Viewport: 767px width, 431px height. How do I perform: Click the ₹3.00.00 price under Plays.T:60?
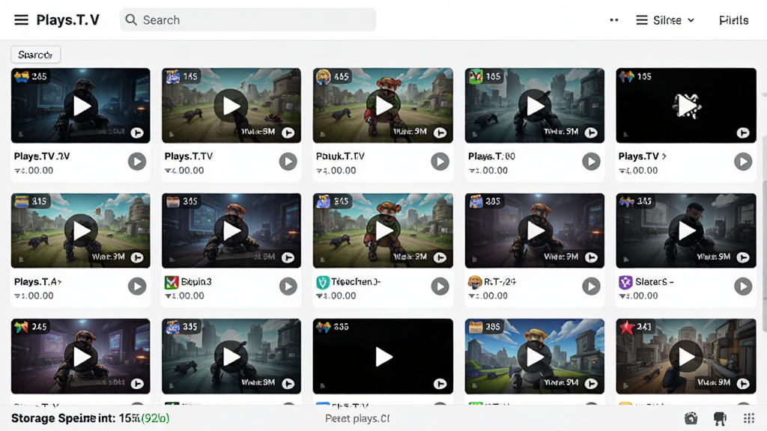coord(488,171)
